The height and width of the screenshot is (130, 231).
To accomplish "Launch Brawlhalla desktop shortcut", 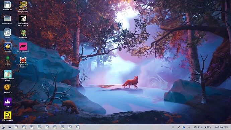I will 23,34.
